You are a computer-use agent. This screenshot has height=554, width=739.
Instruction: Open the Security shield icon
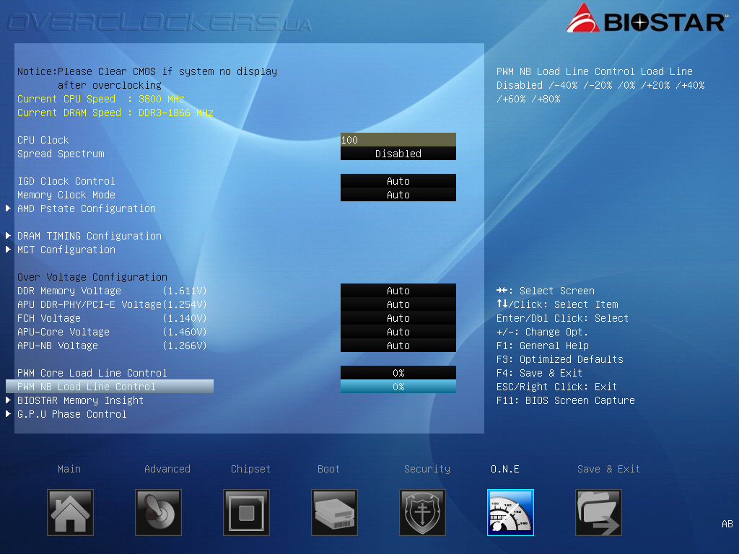tap(422, 512)
